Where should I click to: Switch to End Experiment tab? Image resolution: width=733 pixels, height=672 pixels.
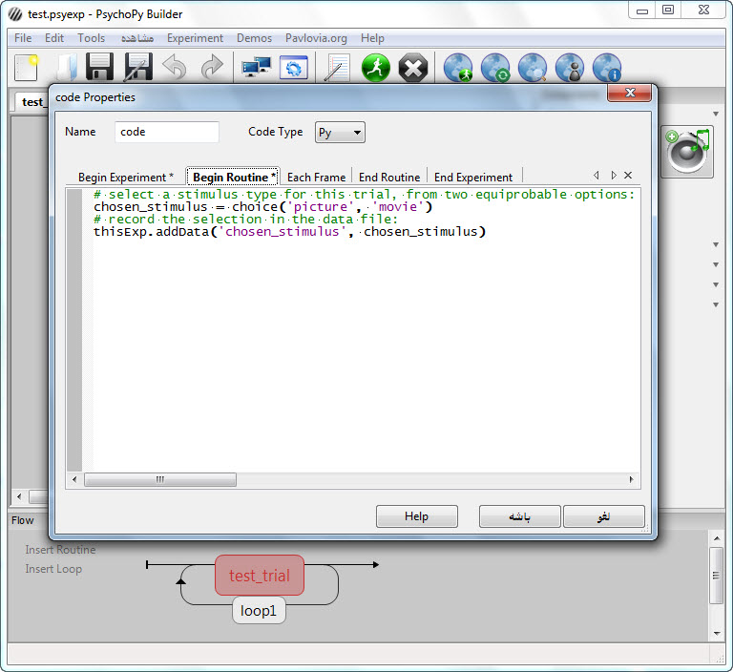click(473, 178)
